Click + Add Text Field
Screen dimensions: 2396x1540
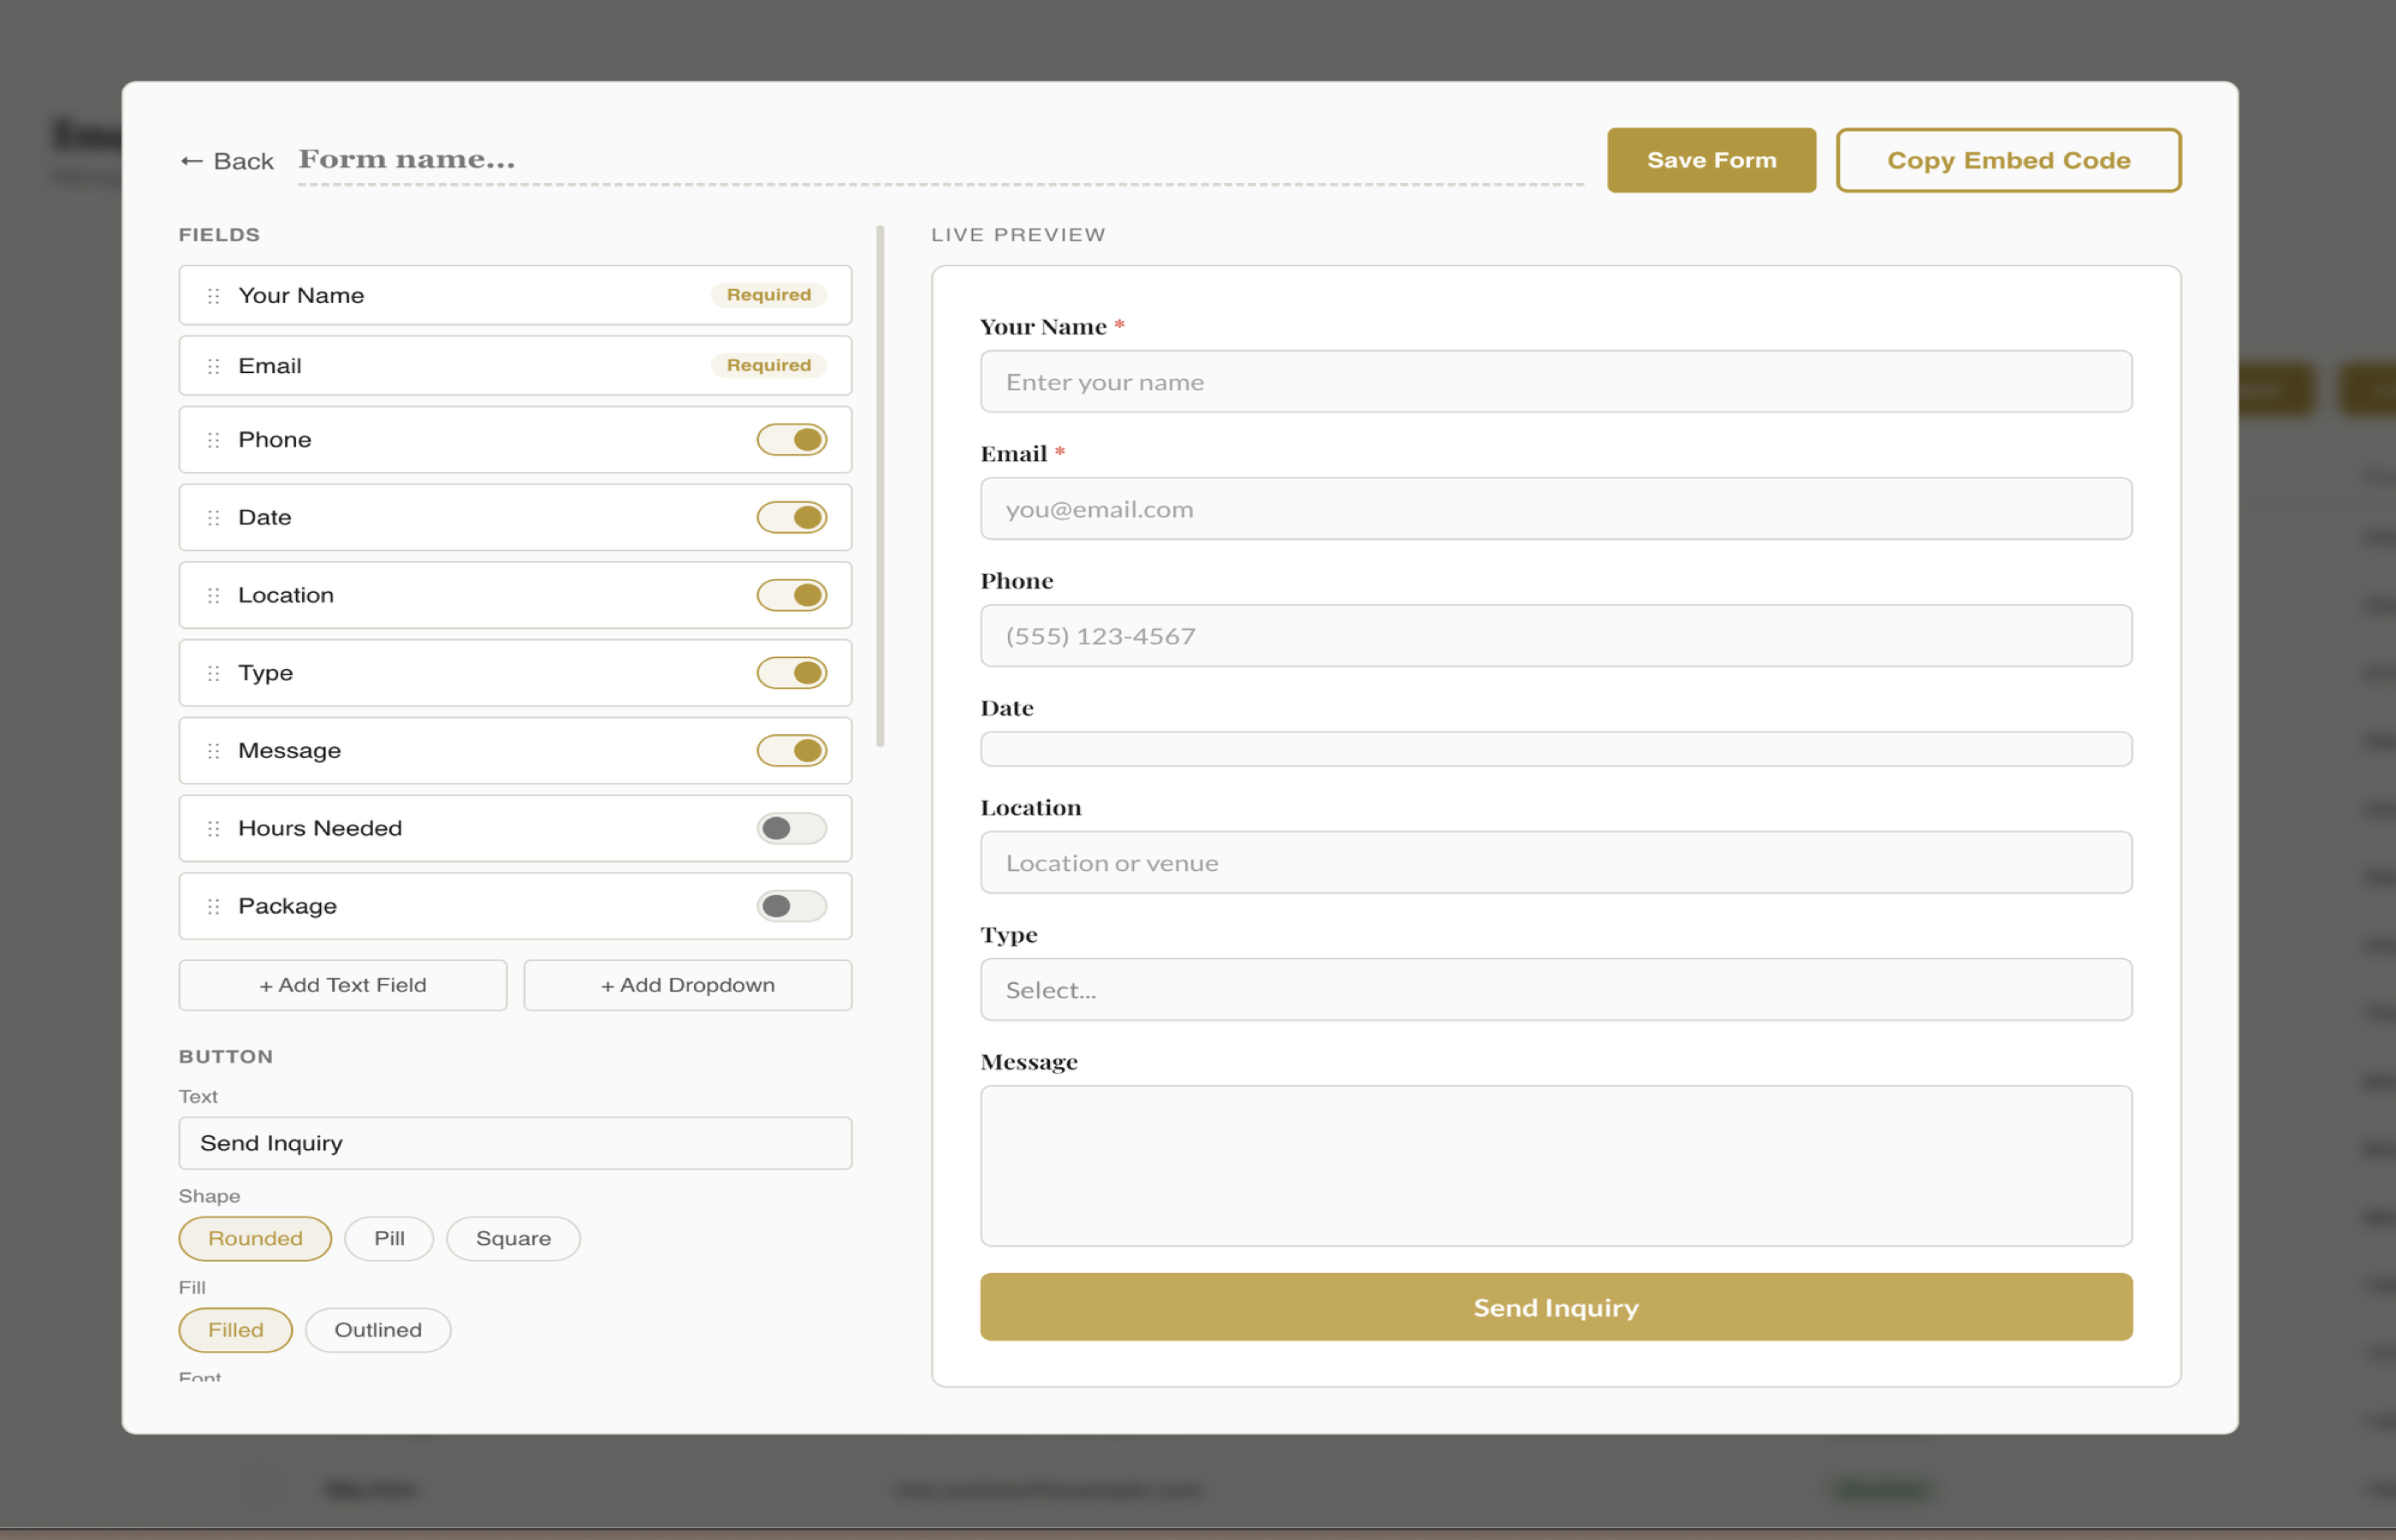tap(342, 985)
